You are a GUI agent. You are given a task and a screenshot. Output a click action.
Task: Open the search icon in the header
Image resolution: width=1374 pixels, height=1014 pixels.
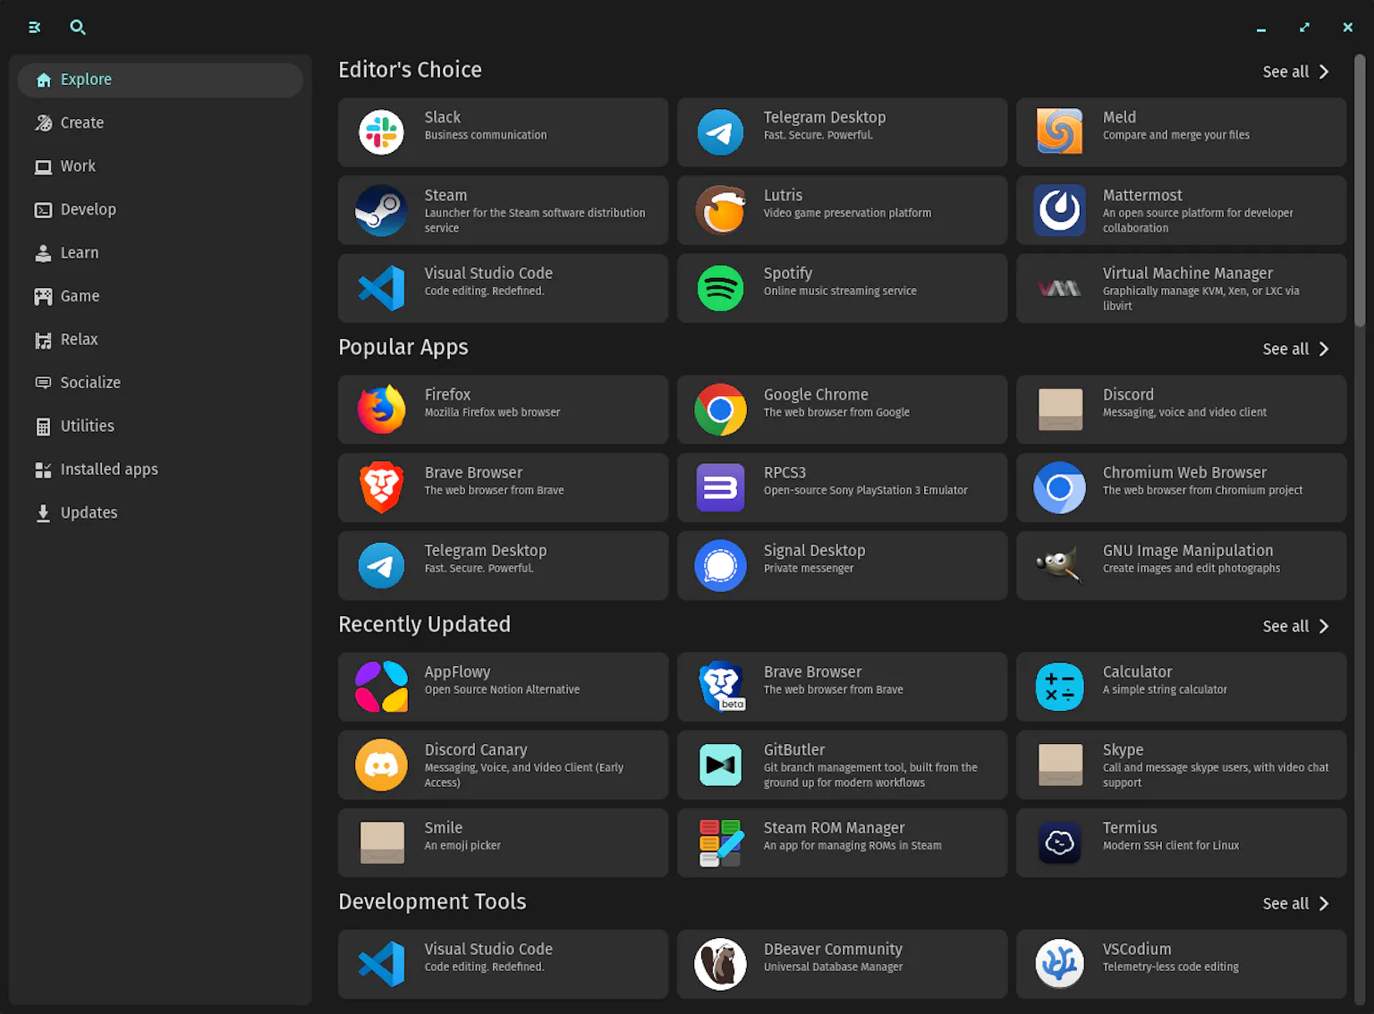[78, 28]
